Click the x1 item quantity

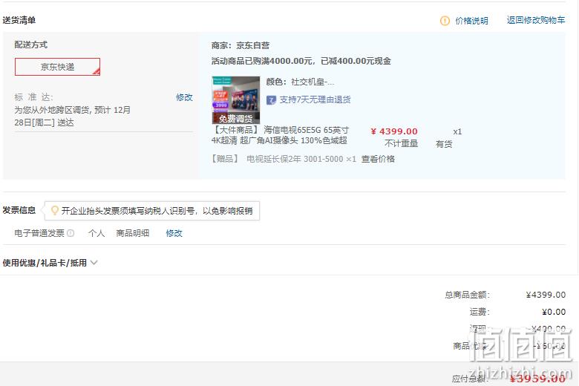(457, 131)
